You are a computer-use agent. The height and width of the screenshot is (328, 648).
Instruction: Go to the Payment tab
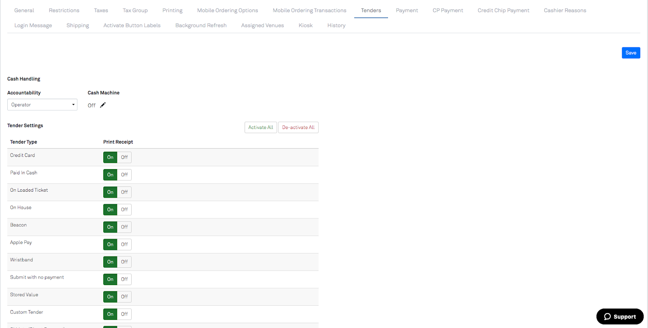tap(407, 11)
